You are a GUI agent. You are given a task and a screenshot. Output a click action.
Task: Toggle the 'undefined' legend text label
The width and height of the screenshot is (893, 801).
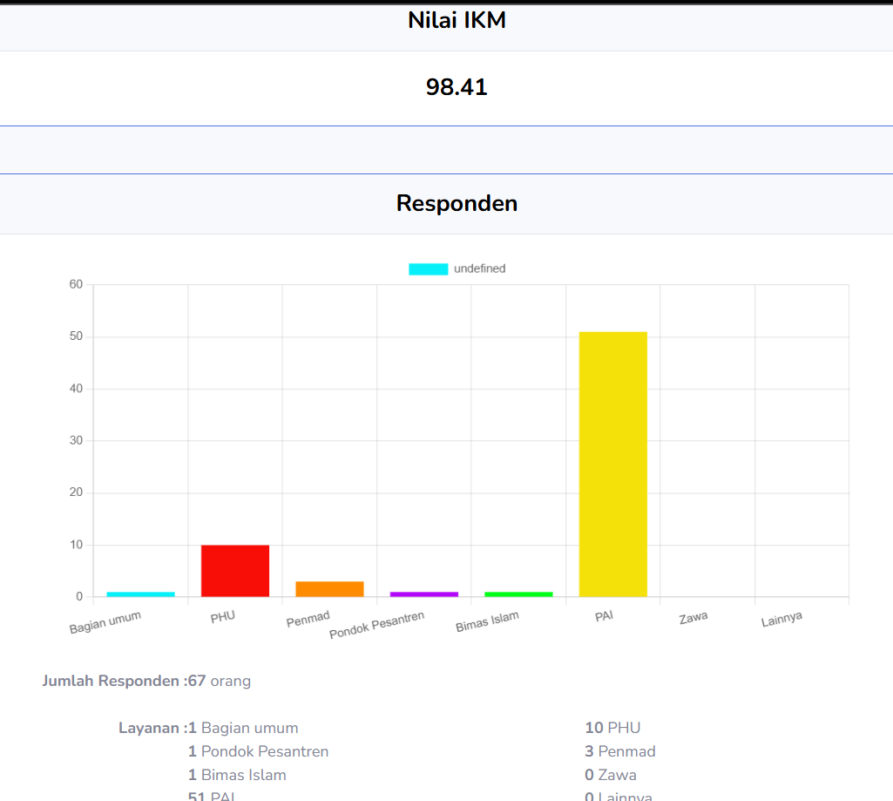pyautogui.click(x=479, y=269)
